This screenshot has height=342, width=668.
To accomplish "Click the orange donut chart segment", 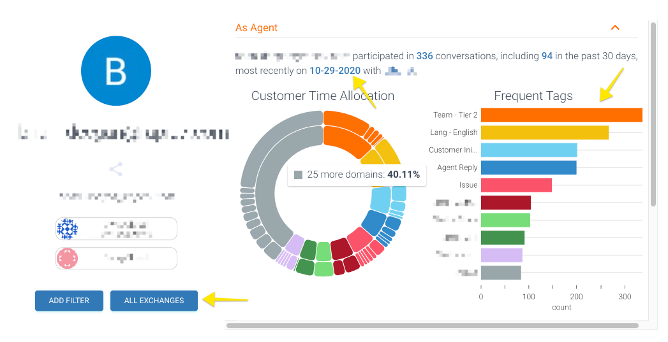I will pyautogui.click(x=345, y=138).
